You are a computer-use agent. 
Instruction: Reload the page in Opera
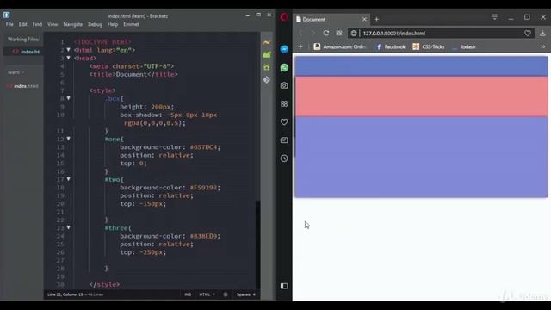[x=326, y=33]
